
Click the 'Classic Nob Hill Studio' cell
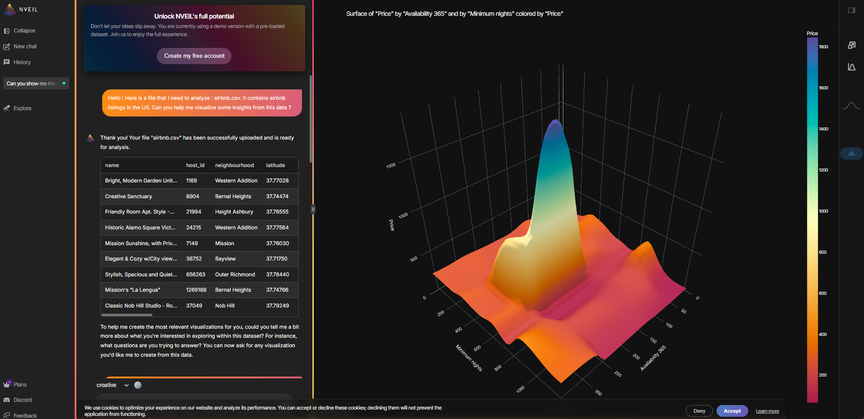pos(141,306)
